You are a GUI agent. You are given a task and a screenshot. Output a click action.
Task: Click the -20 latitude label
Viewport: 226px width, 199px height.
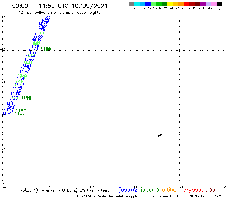click(x=3, y=17)
